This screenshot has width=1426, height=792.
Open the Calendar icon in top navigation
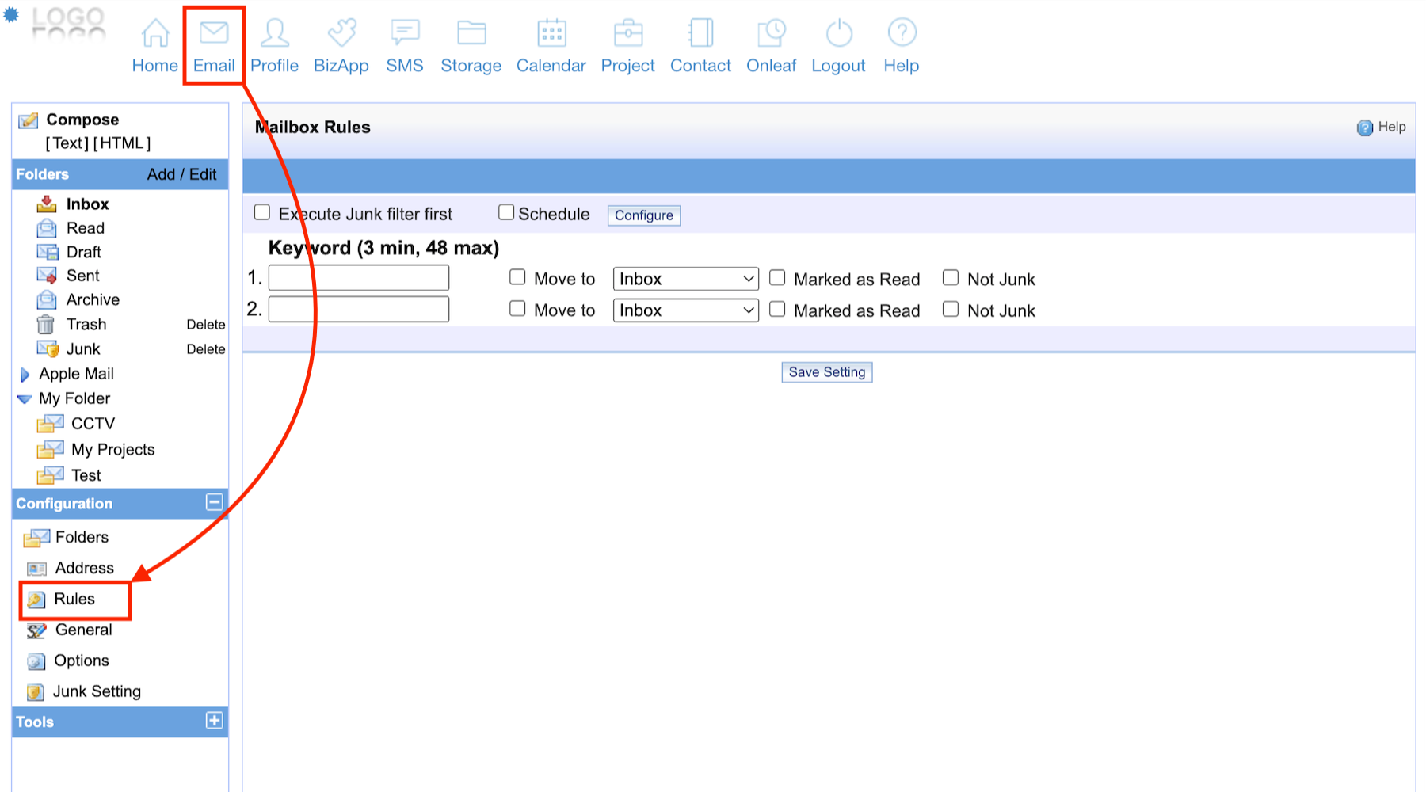tap(551, 33)
